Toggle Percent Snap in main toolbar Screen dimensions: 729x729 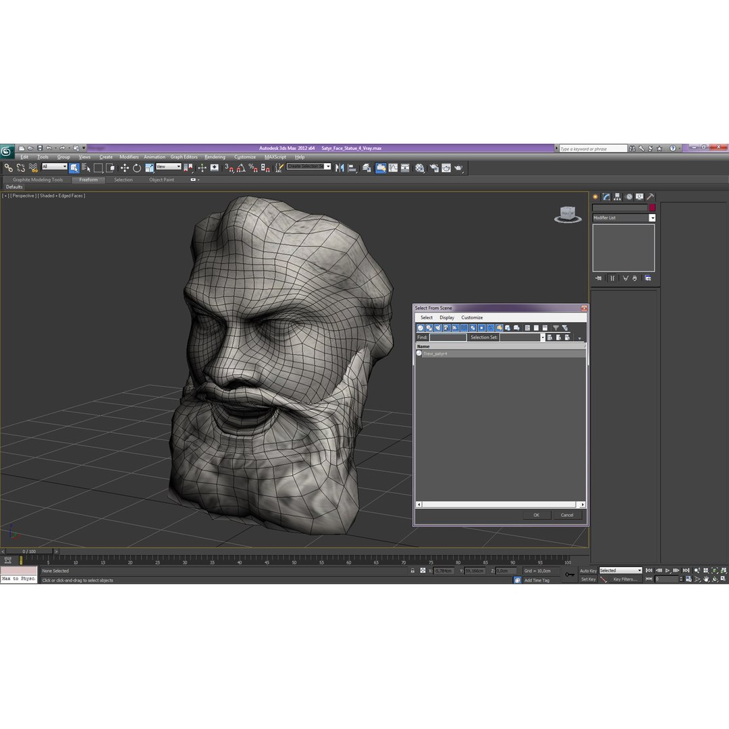253,168
